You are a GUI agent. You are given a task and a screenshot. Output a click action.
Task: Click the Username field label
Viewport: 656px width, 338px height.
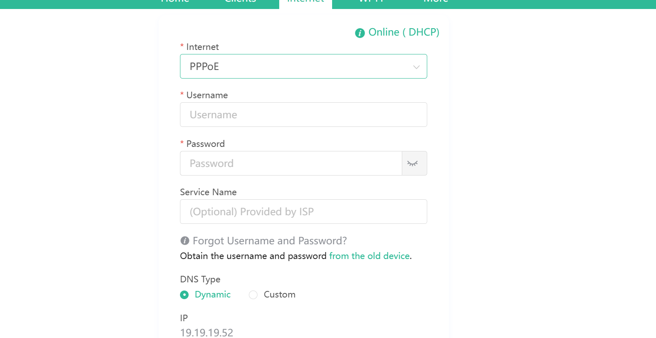tap(207, 95)
